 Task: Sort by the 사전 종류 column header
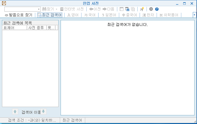(x=37, y=28)
